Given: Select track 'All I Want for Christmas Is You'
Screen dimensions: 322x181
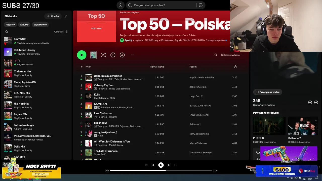Looking at the screenshot, I should tap(112, 142).
